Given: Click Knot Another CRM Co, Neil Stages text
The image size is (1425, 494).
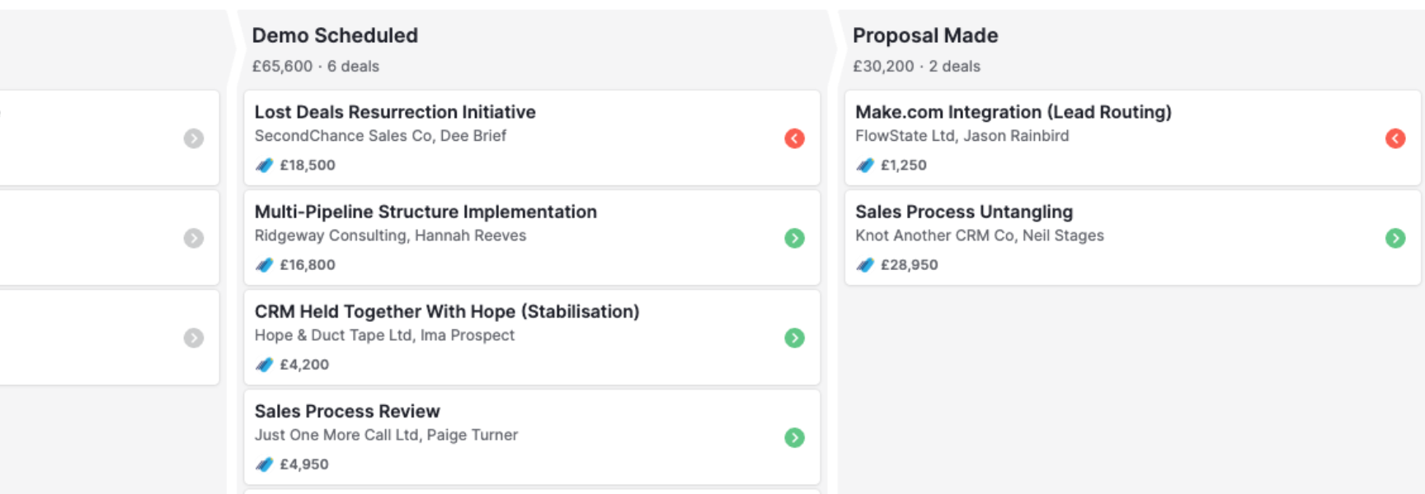Looking at the screenshot, I should coord(980,235).
